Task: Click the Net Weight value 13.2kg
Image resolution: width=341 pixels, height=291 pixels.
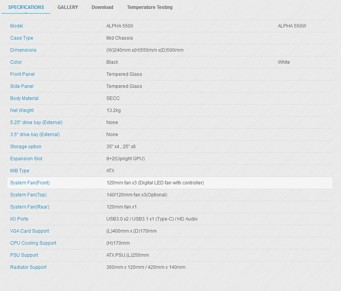Action: click(x=114, y=110)
